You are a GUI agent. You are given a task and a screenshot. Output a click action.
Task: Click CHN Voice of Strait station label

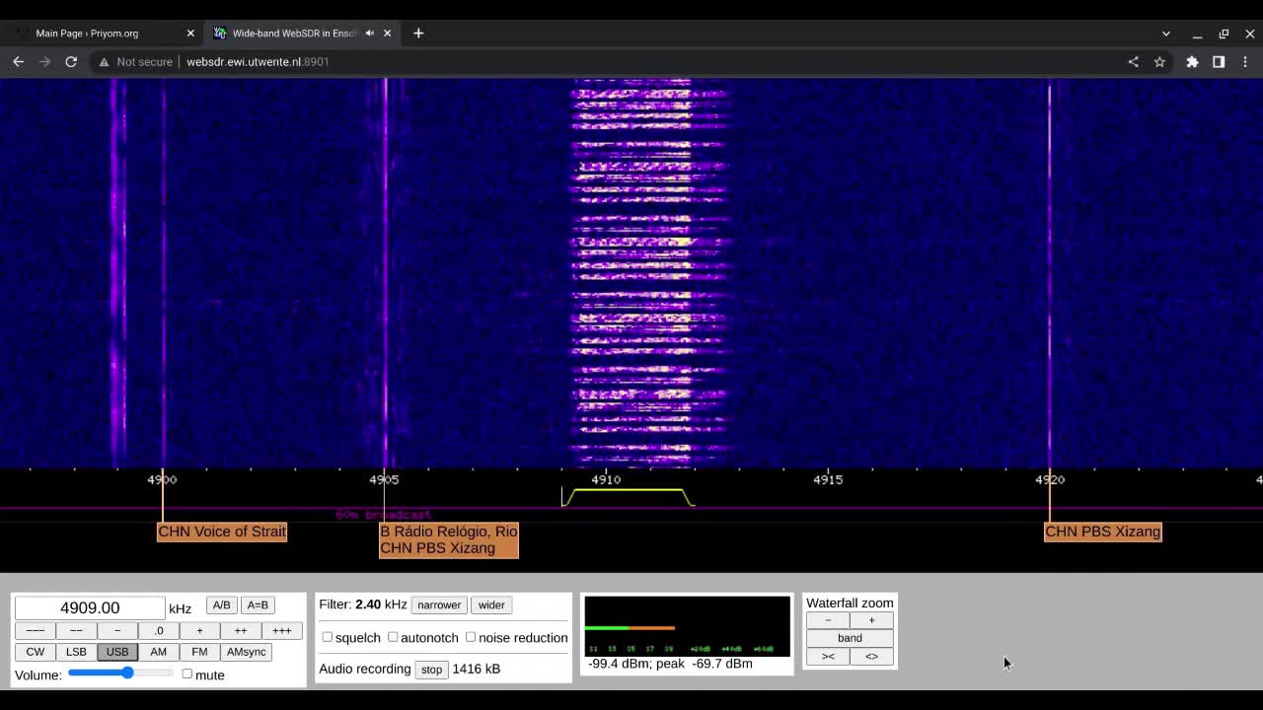pyautogui.click(x=222, y=532)
